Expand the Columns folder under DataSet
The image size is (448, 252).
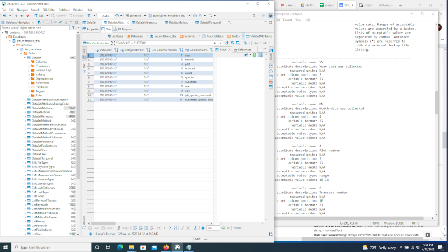(x=30, y=62)
